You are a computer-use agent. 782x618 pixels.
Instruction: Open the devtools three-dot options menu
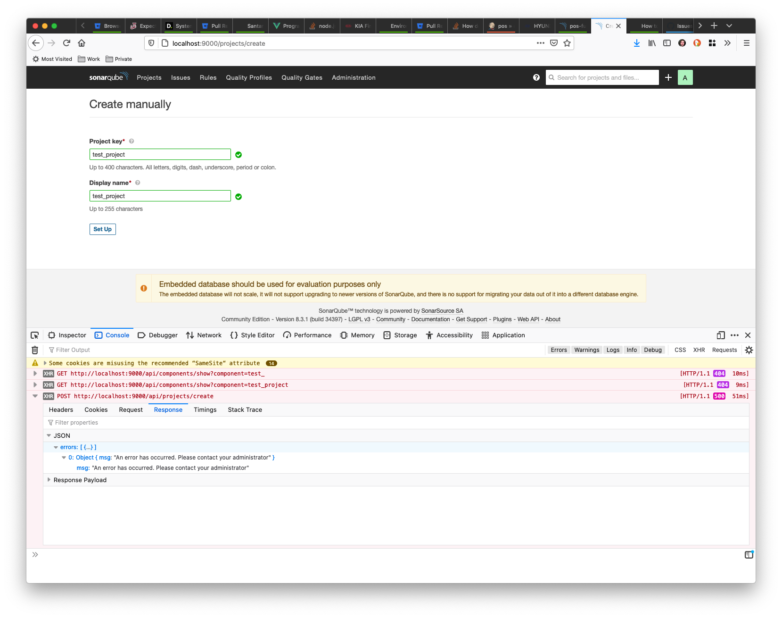tap(734, 335)
